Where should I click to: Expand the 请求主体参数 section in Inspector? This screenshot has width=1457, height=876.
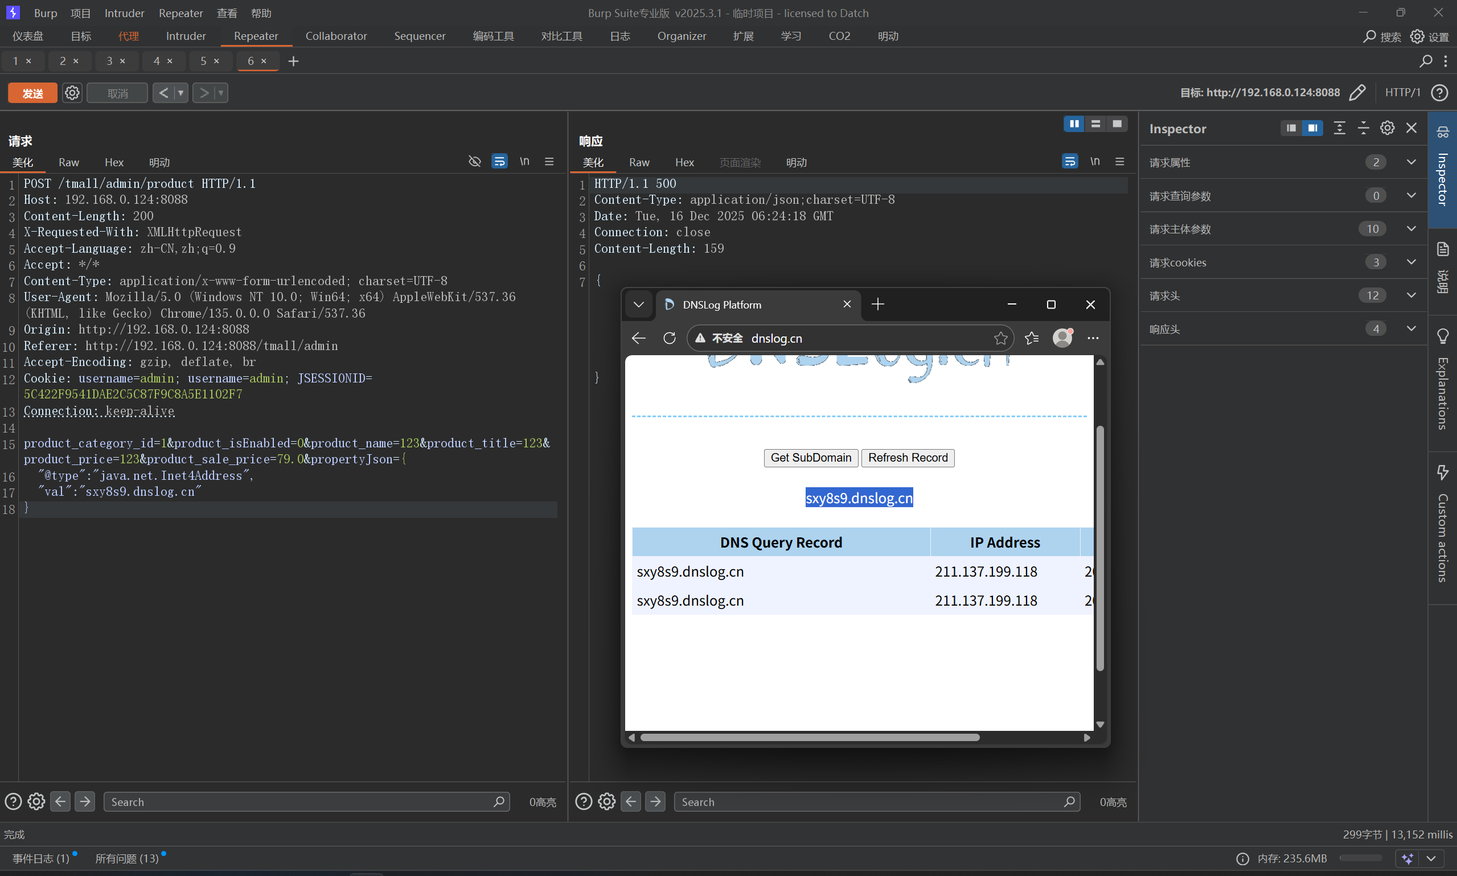1411,229
